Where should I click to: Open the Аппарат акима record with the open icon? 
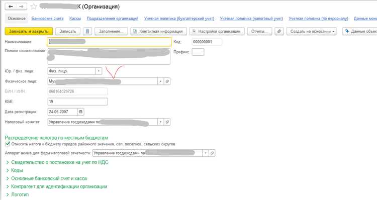click(x=212, y=153)
